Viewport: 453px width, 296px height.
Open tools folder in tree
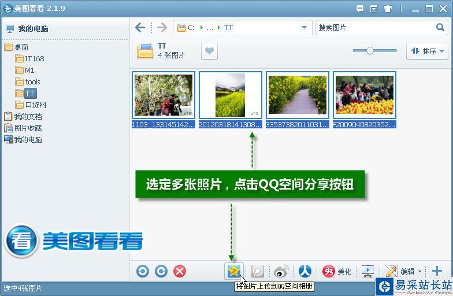point(28,82)
